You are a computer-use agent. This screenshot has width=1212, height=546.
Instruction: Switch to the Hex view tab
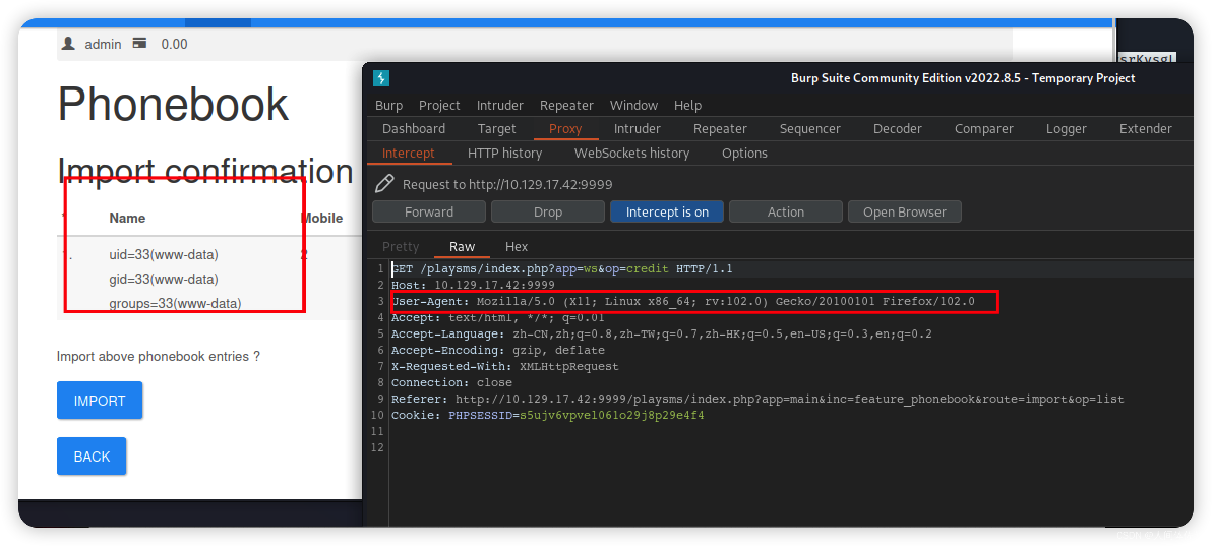(517, 247)
